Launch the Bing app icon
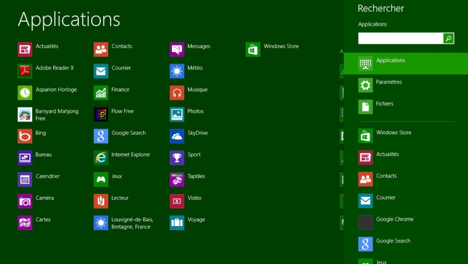This screenshot has width=468, height=264. tap(25, 136)
